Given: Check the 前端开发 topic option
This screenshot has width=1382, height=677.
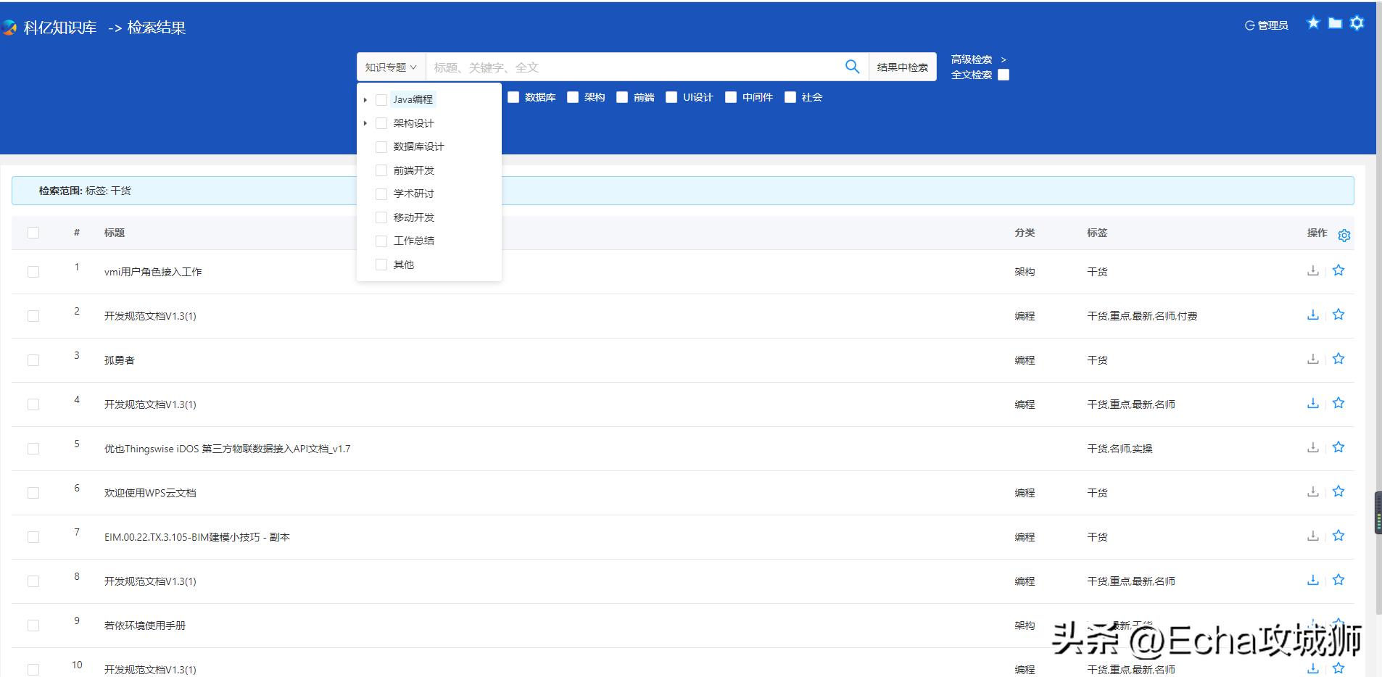Looking at the screenshot, I should pos(381,170).
